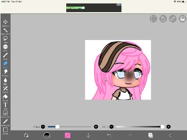This screenshot has height=140, width=187.
Task: Click the brush thickness slider handle
Action: (57, 127)
